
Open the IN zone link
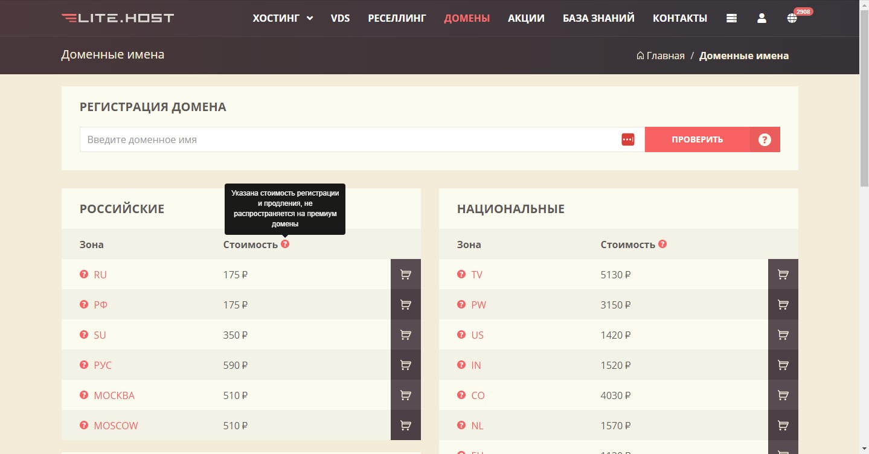click(476, 365)
